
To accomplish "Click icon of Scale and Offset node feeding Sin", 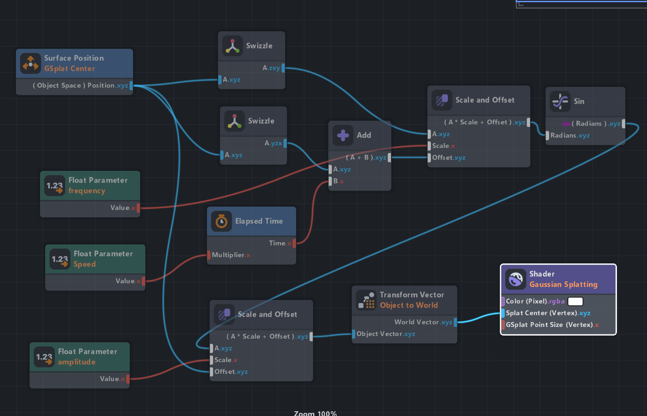I will tap(442, 100).
